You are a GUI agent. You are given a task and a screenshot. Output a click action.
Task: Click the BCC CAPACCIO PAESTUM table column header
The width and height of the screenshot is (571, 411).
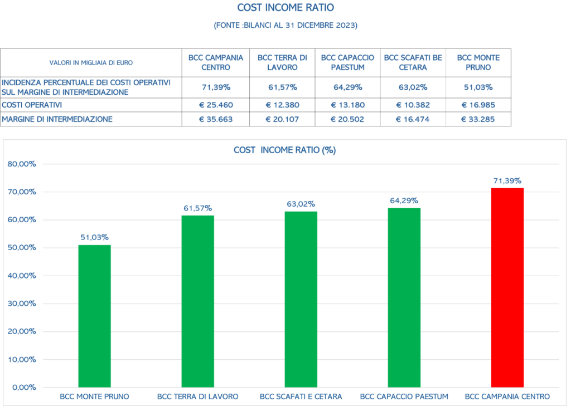click(348, 62)
